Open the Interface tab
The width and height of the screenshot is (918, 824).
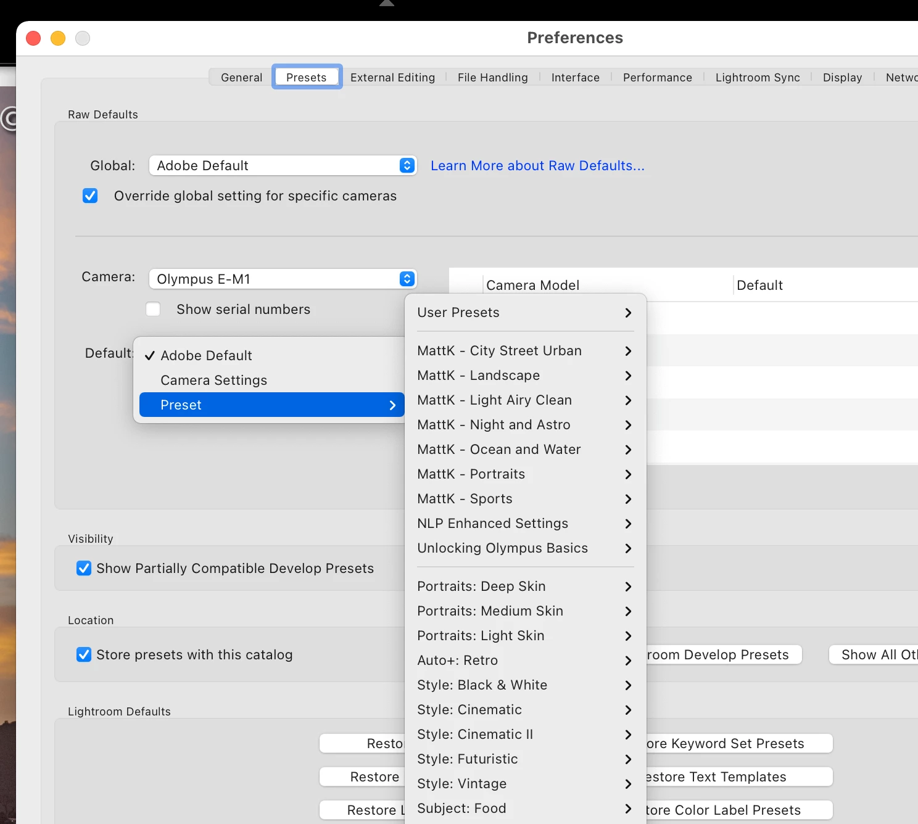tap(575, 77)
